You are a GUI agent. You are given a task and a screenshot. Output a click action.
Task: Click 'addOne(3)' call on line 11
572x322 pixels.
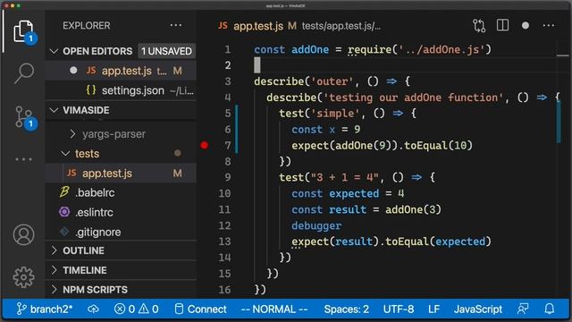[413, 209]
